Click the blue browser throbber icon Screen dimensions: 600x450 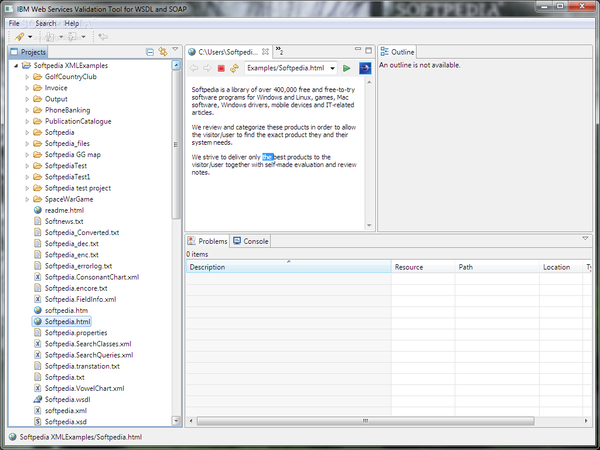(x=366, y=68)
